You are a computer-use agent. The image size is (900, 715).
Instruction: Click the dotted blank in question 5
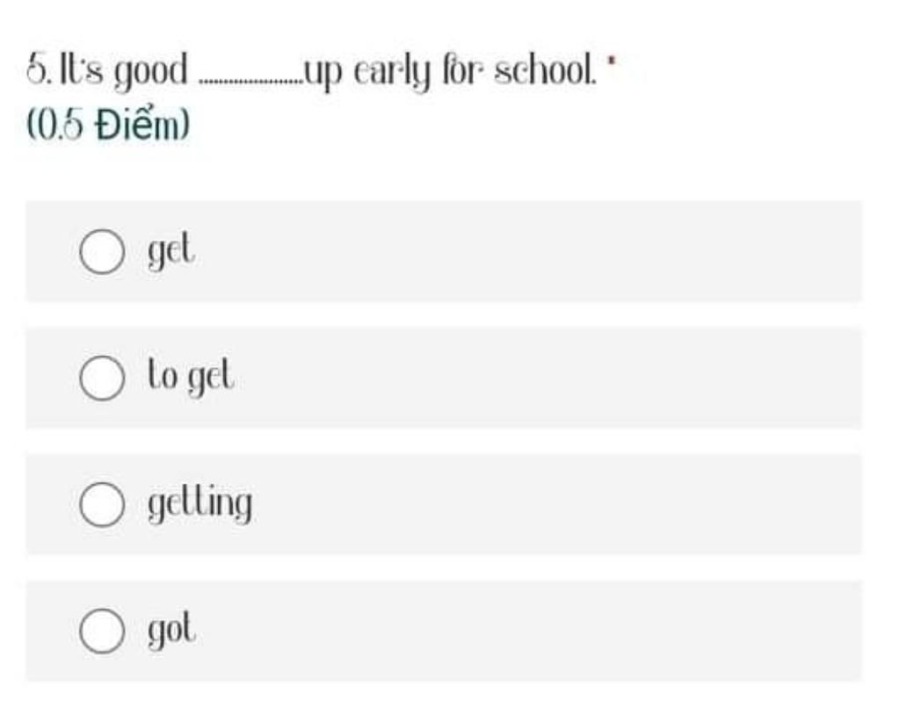pyautogui.click(x=250, y=83)
